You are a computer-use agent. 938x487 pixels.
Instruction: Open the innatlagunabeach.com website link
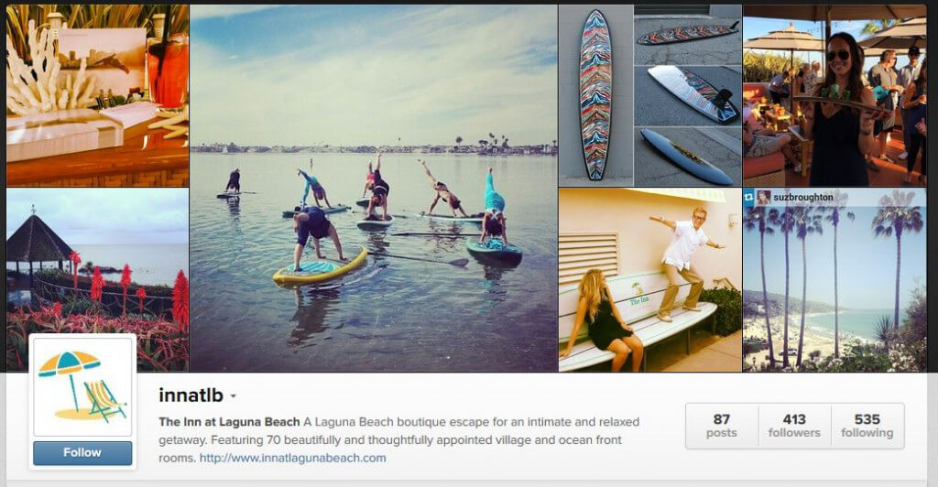292,459
